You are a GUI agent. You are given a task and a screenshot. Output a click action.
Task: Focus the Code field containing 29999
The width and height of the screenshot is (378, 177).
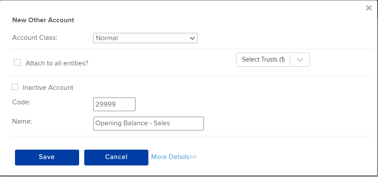coord(114,104)
